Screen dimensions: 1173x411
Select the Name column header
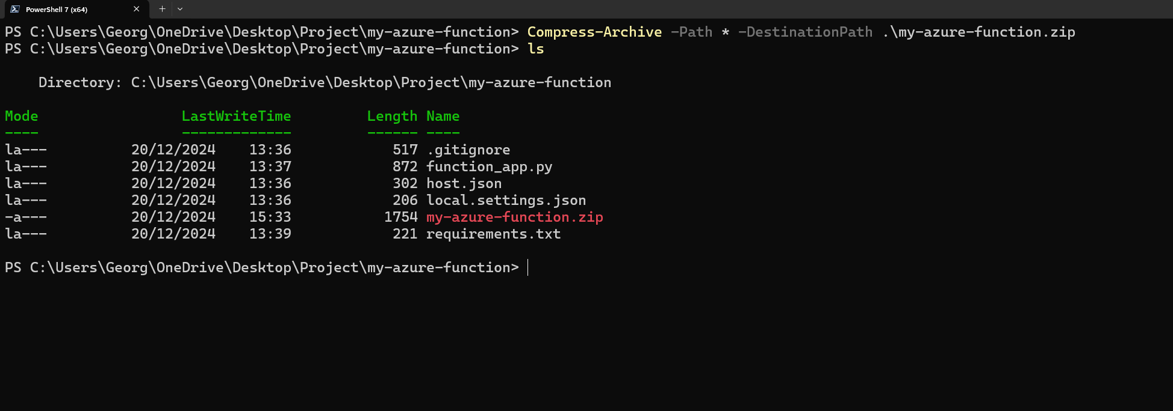point(443,116)
